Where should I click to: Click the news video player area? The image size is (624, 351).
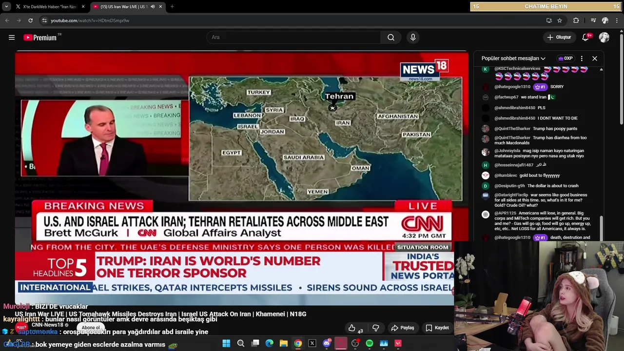(x=241, y=178)
